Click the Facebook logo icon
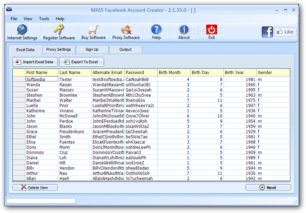 [x=267, y=32]
